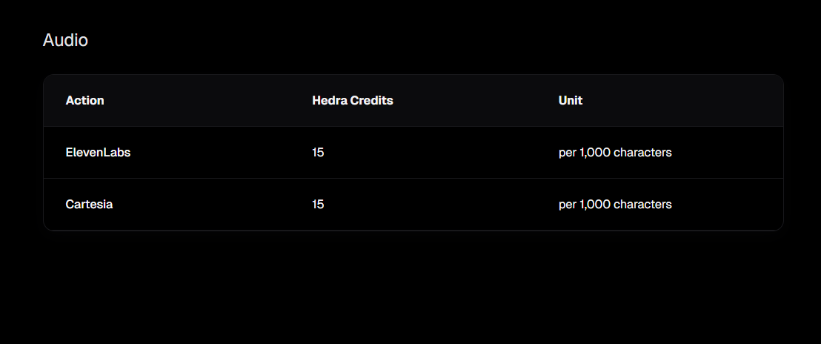Click the Audio section heading

(65, 40)
